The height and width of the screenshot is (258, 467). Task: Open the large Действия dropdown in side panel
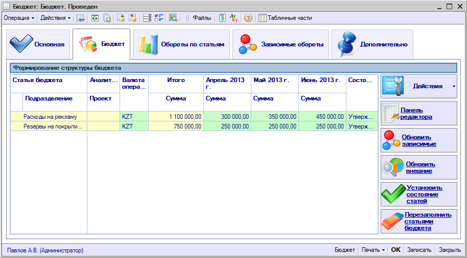(418, 86)
